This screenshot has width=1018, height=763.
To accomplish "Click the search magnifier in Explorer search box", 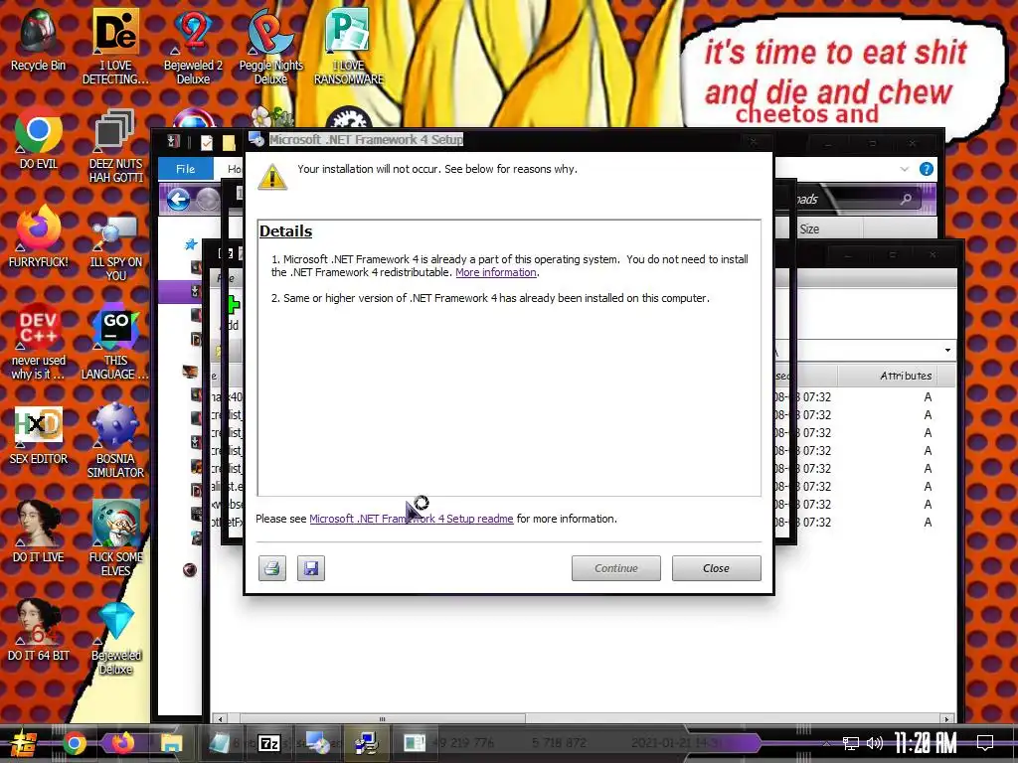I will pyautogui.click(x=906, y=199).
